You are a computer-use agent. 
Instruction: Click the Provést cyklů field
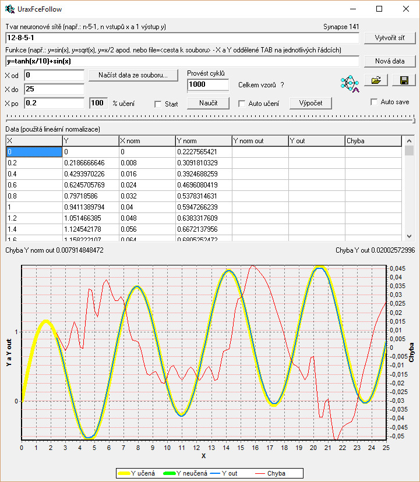[x=208, y=84]
